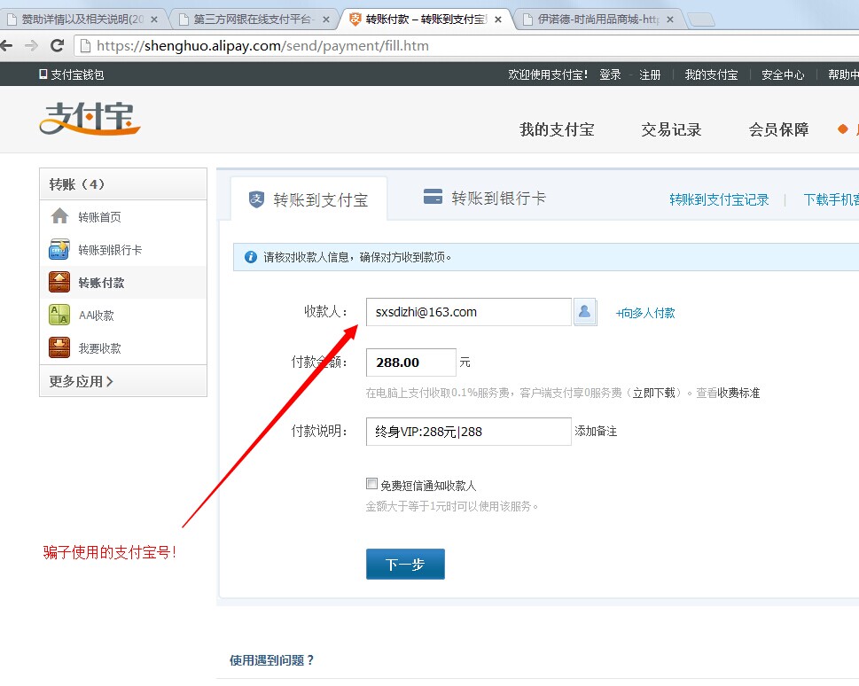This screenshot has width=859, height=686.
Task: Close the 转账付款 browser tab
Action: click(498, 19)
